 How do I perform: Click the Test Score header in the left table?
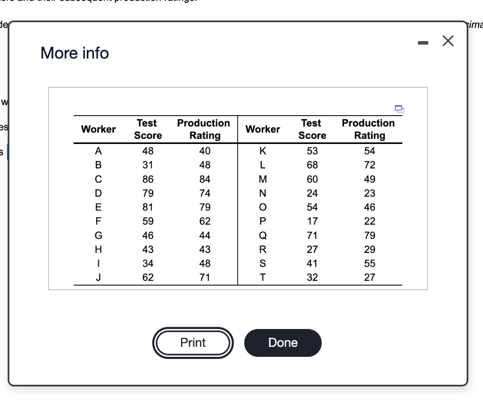pyautogui.click(x=147, y=129)
